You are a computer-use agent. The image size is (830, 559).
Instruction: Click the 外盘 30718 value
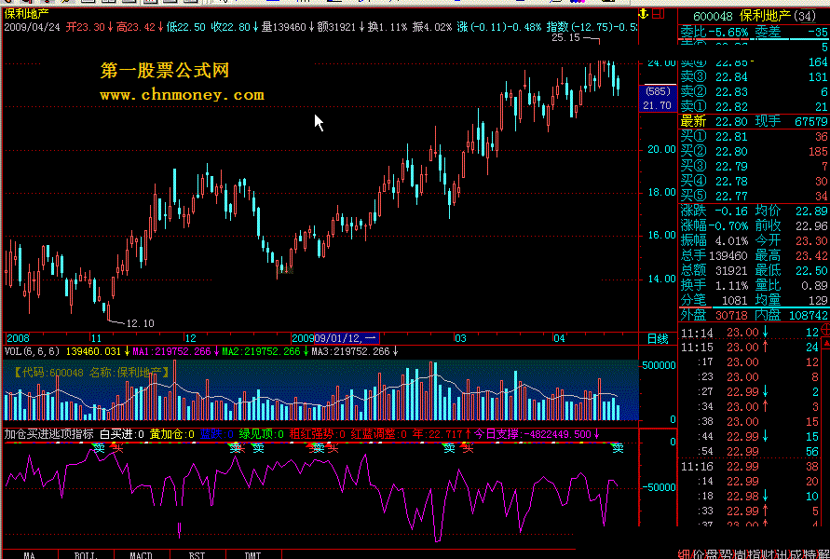click(x=714, y=316)
